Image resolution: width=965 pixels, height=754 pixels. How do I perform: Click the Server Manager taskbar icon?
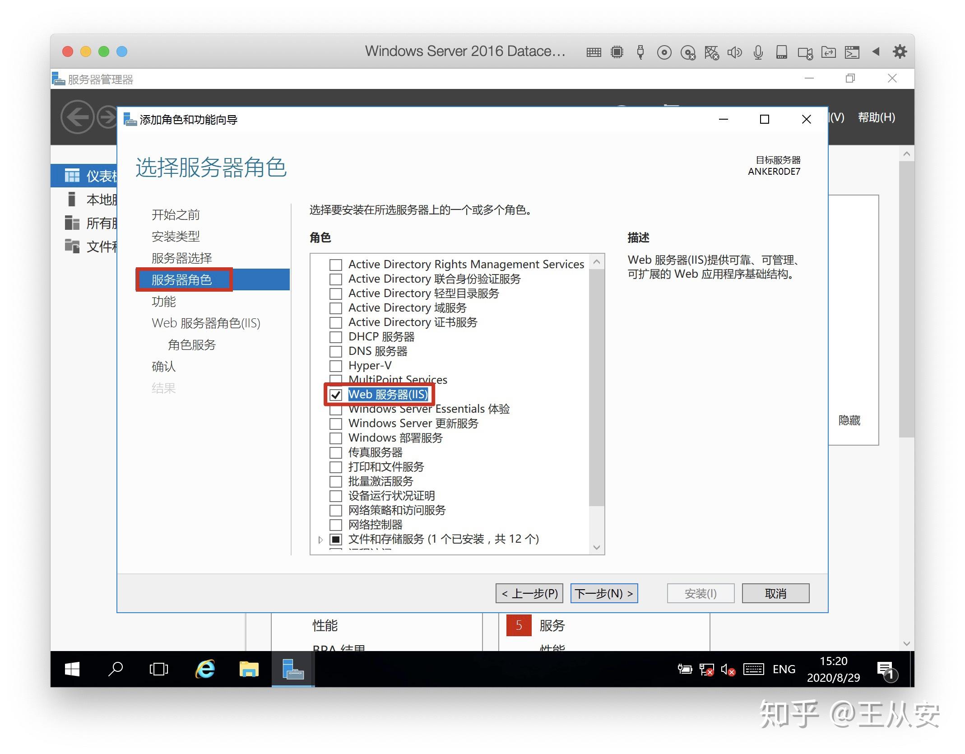[x=292, y=669]
